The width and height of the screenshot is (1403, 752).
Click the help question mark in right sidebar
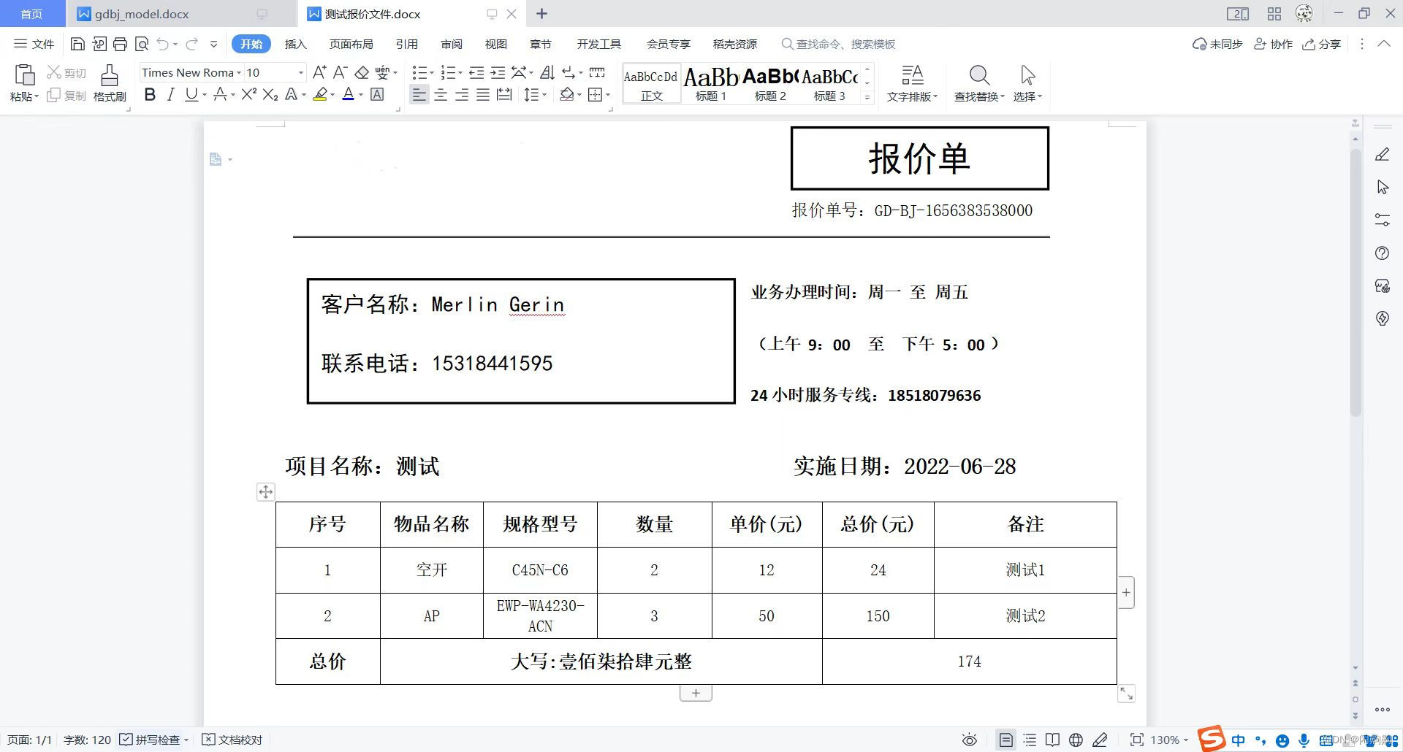click(1382, 253)
